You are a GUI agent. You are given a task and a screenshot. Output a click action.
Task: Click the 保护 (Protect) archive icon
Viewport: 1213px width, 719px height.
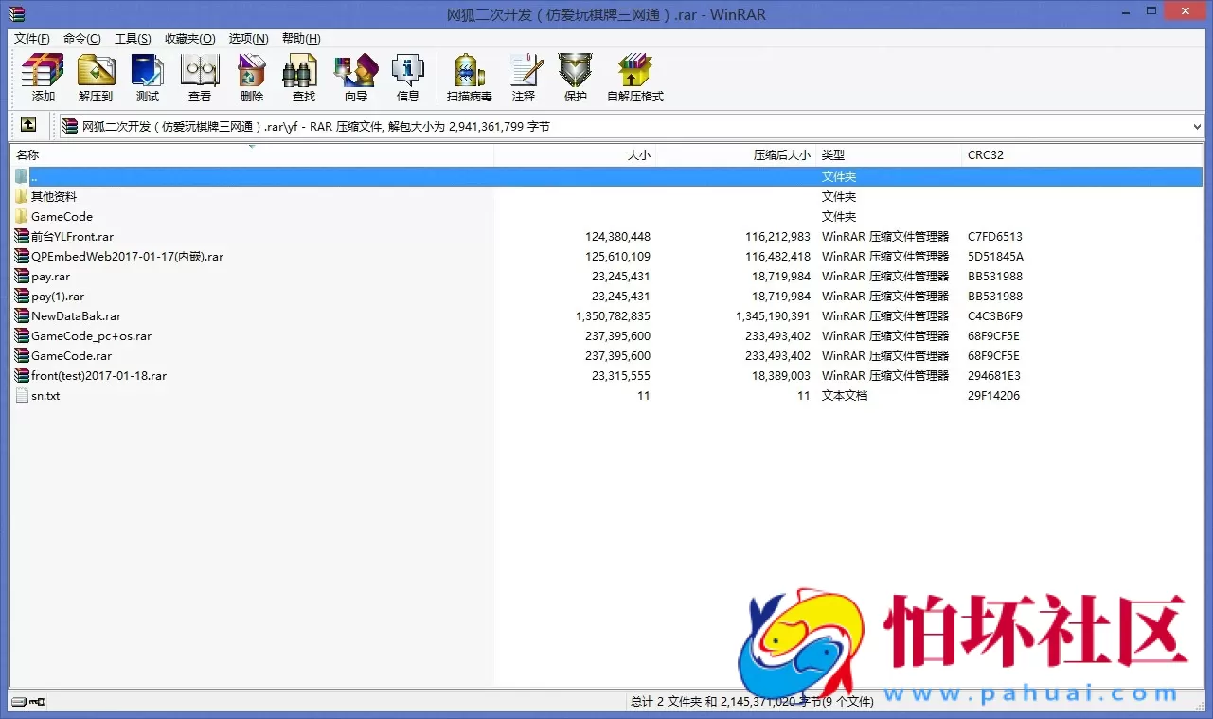coord(576,76)
